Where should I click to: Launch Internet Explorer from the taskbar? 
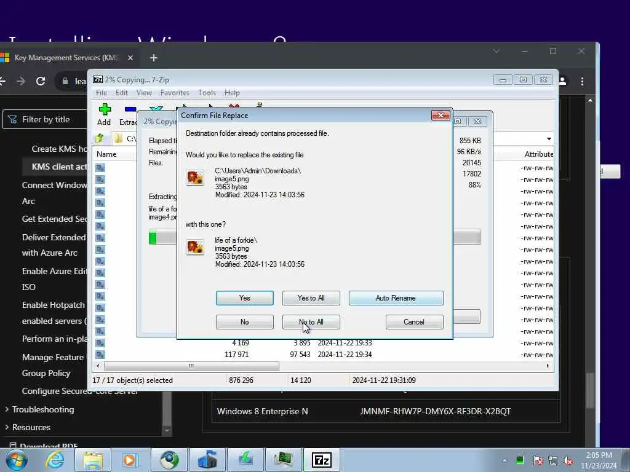coord(55,460)
